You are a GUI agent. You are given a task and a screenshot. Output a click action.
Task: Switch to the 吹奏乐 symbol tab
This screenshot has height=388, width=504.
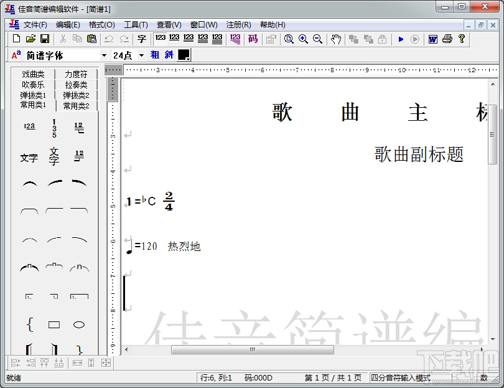[x=33, y=85]
